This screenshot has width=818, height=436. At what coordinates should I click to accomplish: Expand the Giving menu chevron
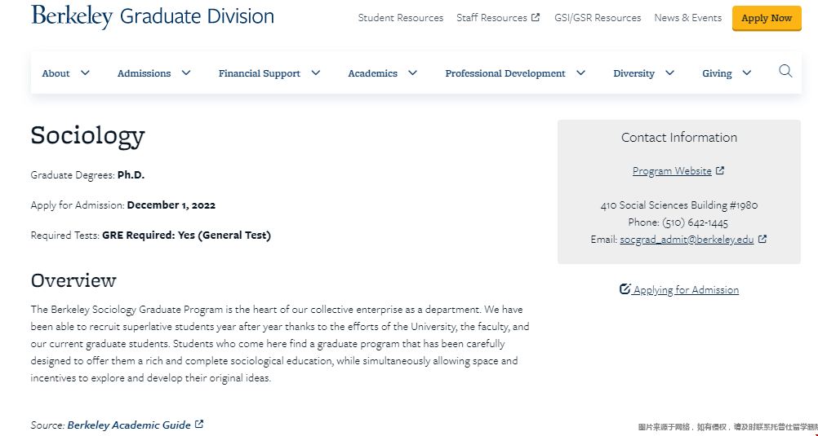(747, 73)
